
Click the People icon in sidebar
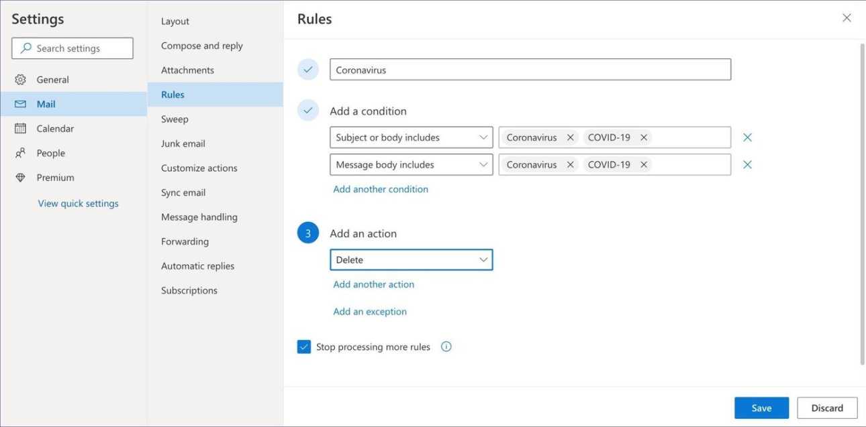pyautogui.click(x=20, y=153)
